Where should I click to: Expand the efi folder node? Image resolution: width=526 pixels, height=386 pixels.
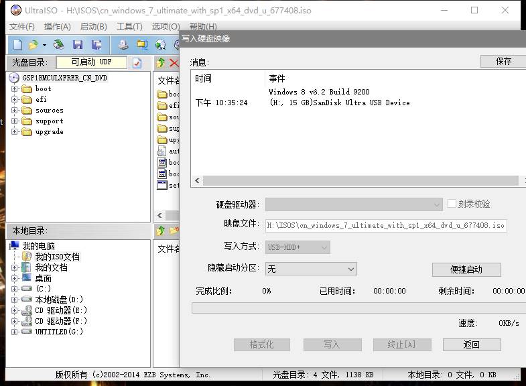pos(14,100)
